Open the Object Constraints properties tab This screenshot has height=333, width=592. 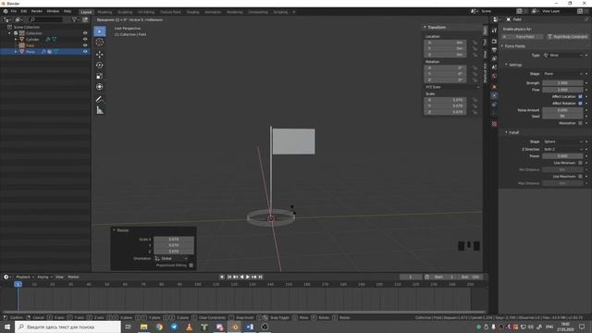tap(494, 105)
